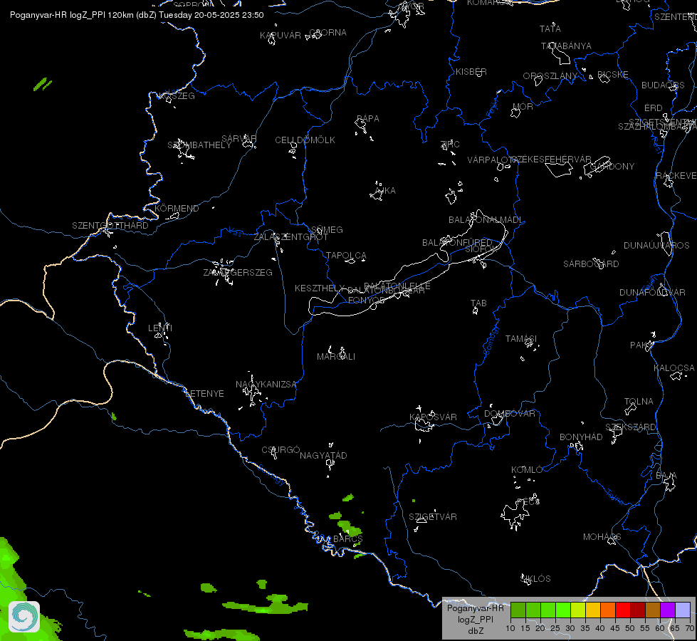This screenshot has width=697, height=641.
Task: Click the TAPOLCA city label
Action: [x=346, y=256]
